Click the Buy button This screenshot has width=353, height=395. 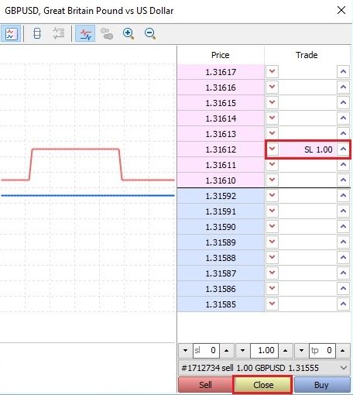pyautogui.click(x=322, y=385)
